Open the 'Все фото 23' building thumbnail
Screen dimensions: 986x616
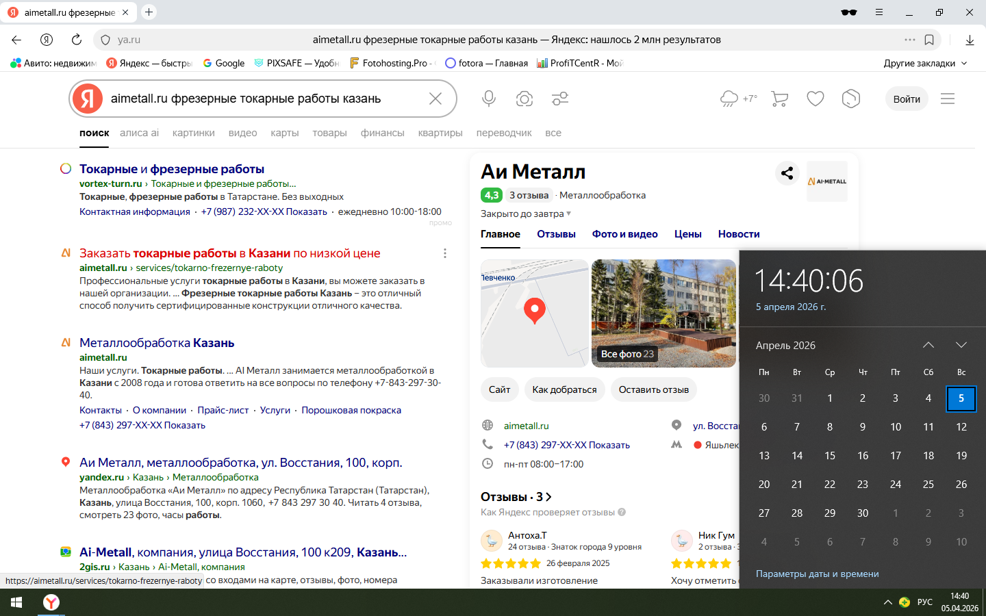(x=663, y=313)
